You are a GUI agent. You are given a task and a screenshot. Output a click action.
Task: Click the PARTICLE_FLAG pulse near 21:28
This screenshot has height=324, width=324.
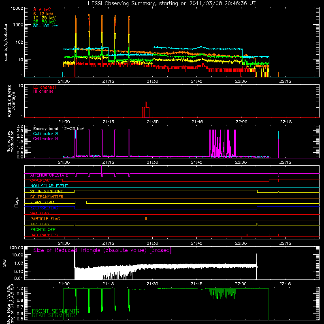pos(146,219)
